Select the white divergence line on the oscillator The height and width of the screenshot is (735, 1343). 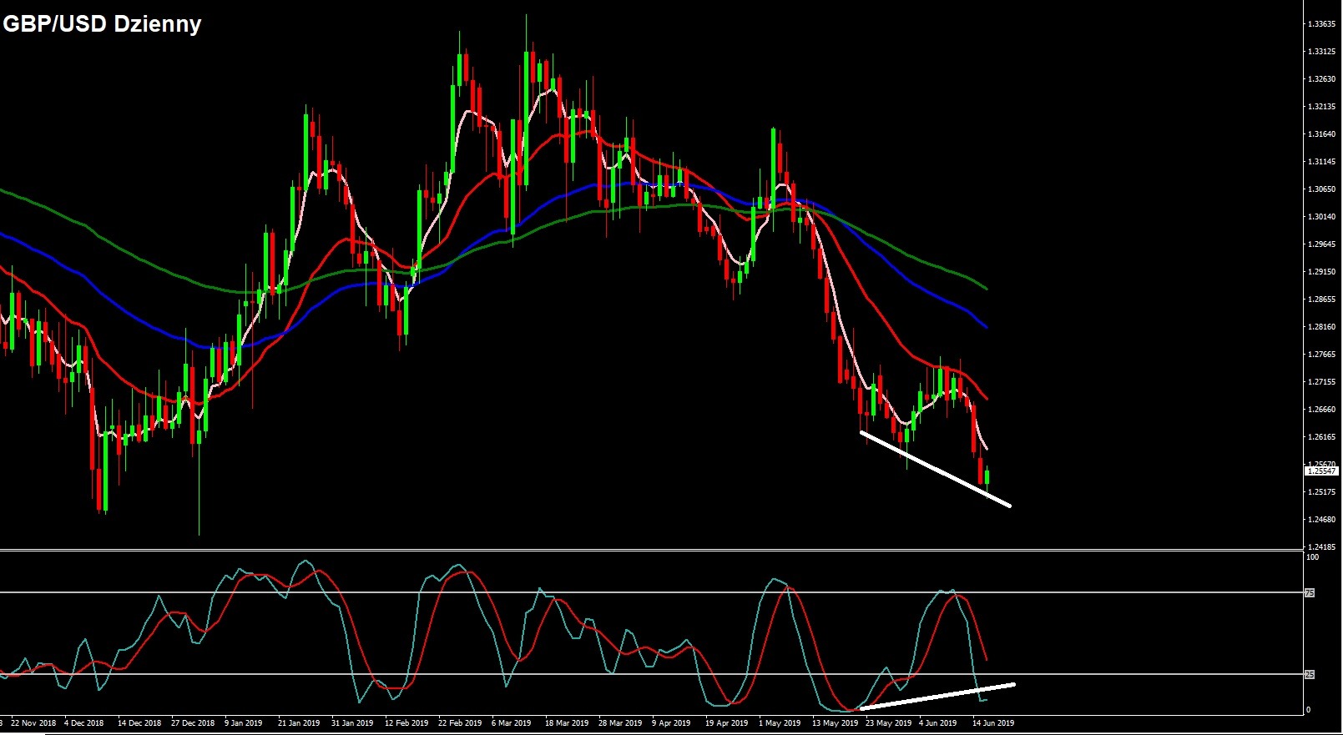pyautogui.click(x=935, y=697)
